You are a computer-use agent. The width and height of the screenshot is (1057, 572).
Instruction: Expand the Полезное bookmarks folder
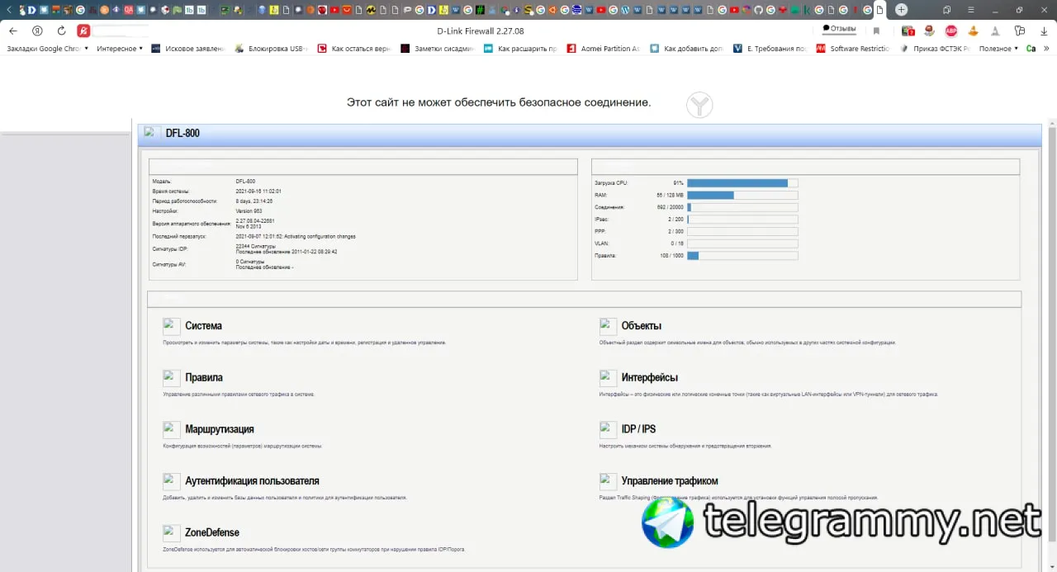(998, 49)
